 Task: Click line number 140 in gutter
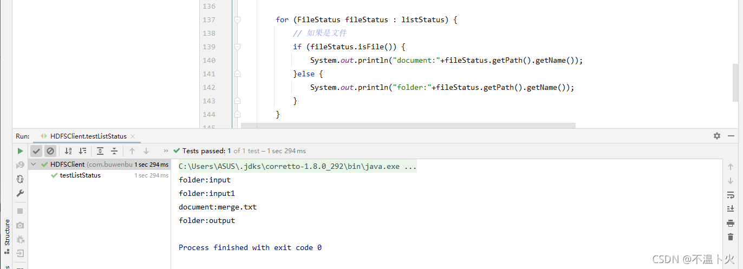click(208, 60)
